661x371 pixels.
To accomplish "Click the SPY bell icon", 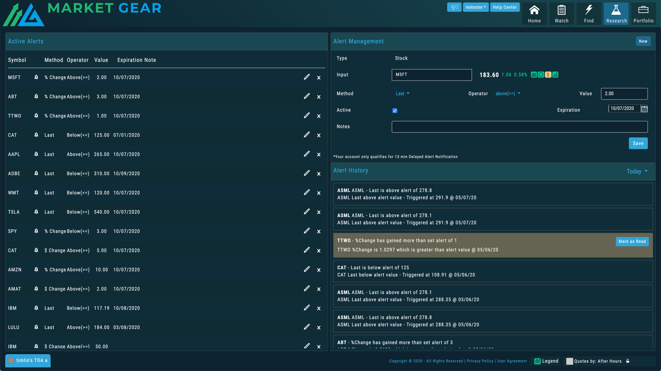I will tap(36, 231).
